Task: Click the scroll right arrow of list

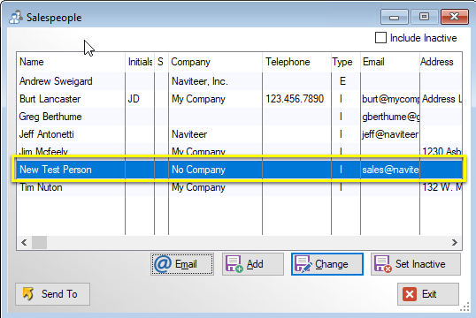Action: pyautogui.click(x=455, y=243)
